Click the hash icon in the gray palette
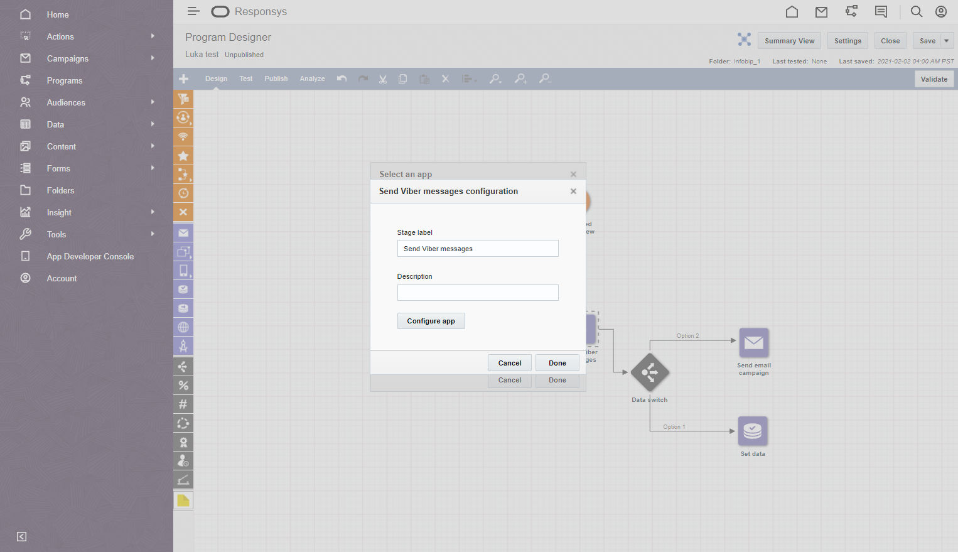The height and width of the screenshot is (552, 958). 183,404
